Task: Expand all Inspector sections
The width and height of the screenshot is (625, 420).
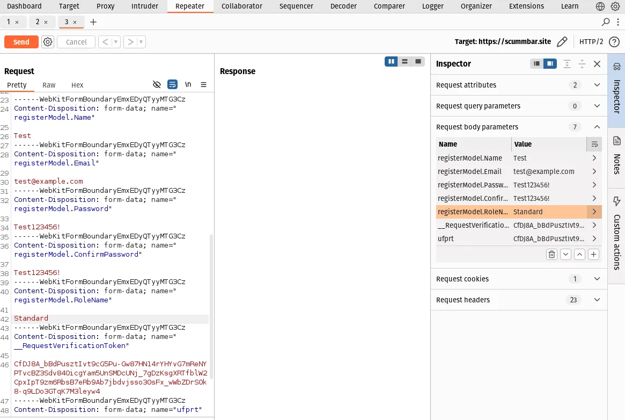Action: point(567,64)
